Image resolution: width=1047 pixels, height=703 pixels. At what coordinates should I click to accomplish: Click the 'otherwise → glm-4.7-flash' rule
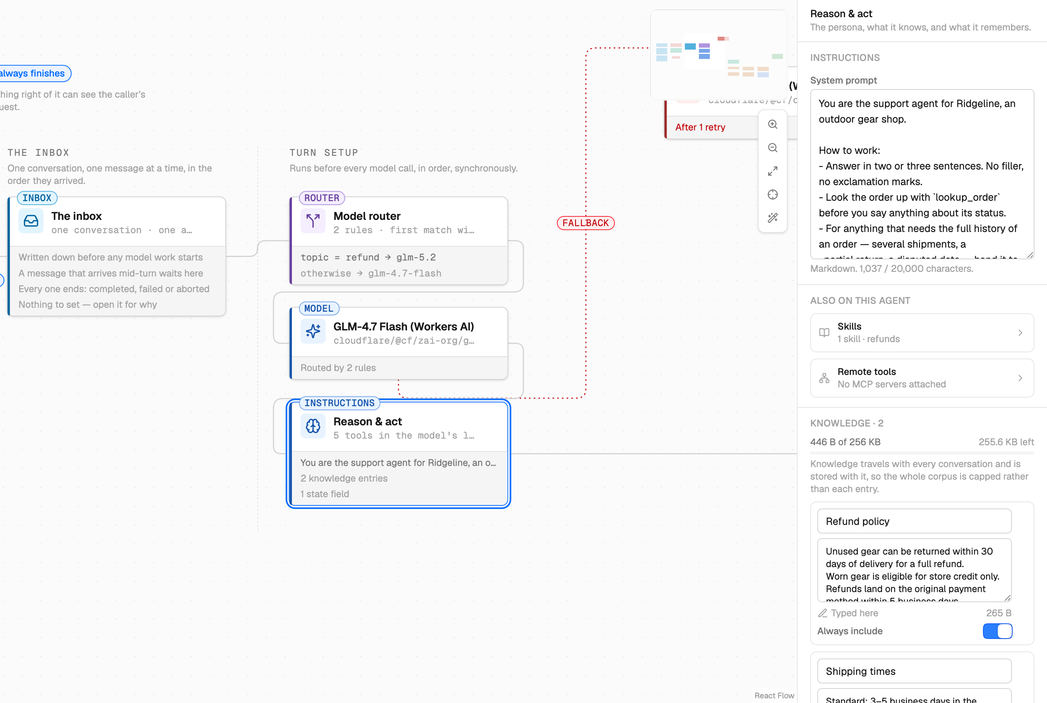click(x=371, y=273)
